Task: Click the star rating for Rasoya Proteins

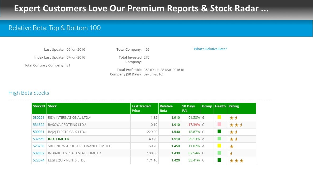Action: tap(236, 125)
